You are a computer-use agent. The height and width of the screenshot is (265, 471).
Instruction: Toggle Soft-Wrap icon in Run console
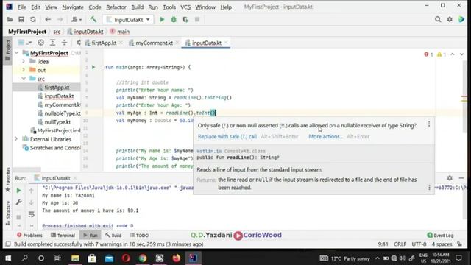tap(31, 214)
